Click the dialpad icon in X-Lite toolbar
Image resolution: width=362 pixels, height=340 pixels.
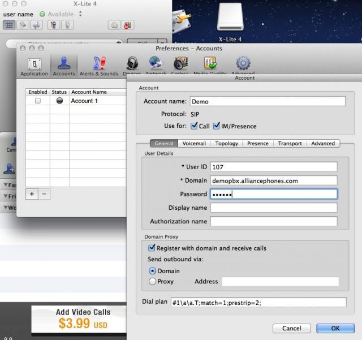click(x=9, y=25)
